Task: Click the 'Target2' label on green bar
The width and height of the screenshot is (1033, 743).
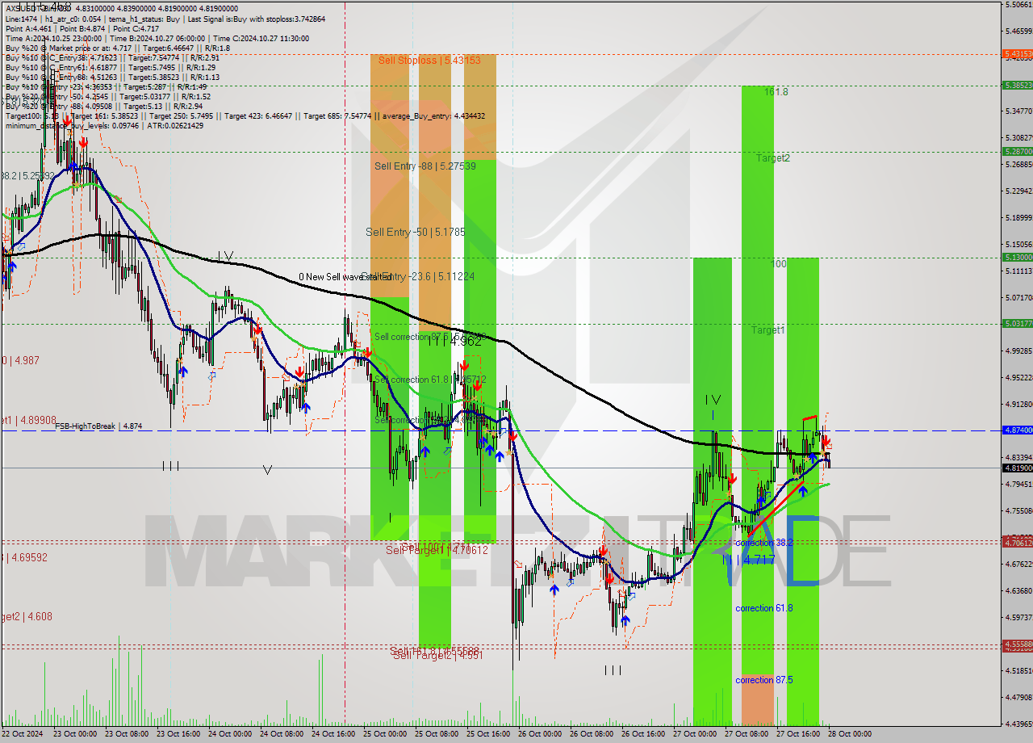Action: coord(773,158)
